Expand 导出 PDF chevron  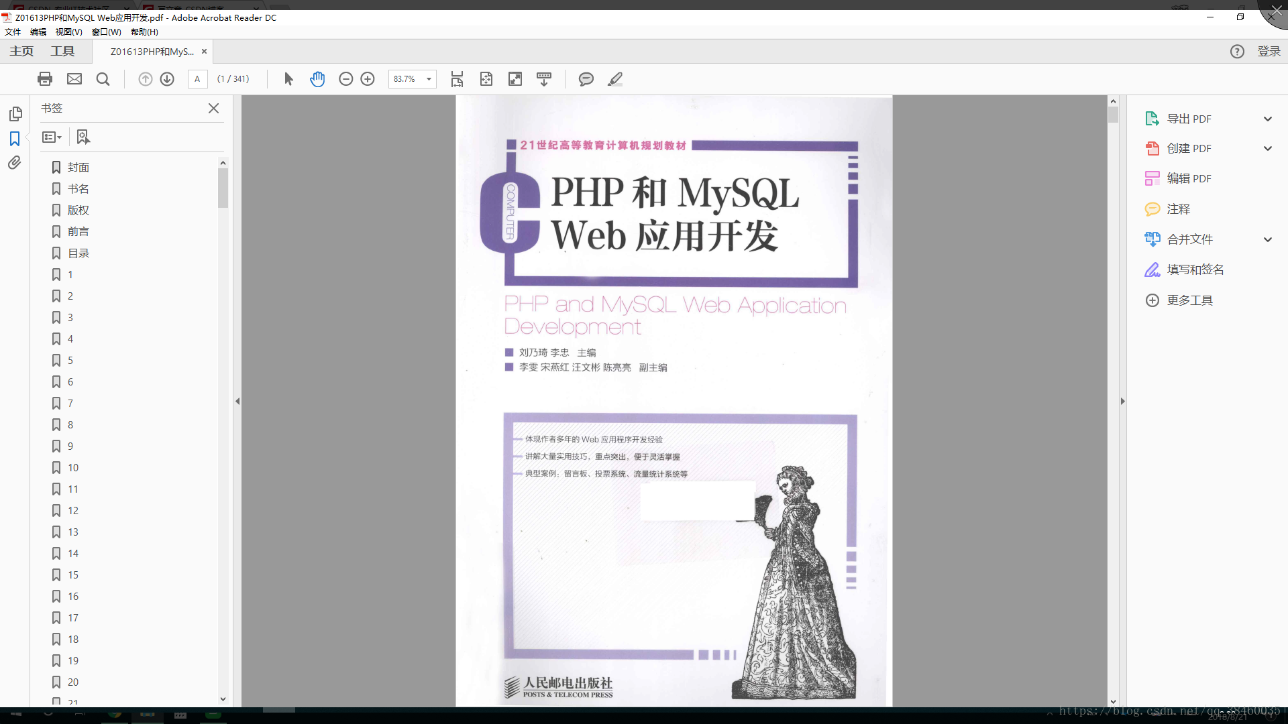point(1268,119)
